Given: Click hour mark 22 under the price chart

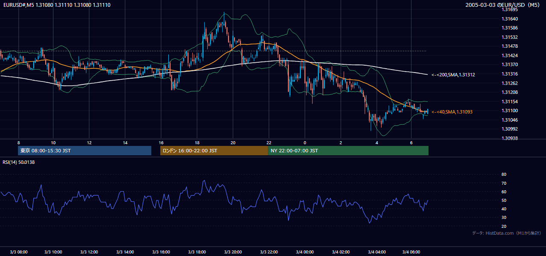Looking at the screenshot, I should point(269,143).
